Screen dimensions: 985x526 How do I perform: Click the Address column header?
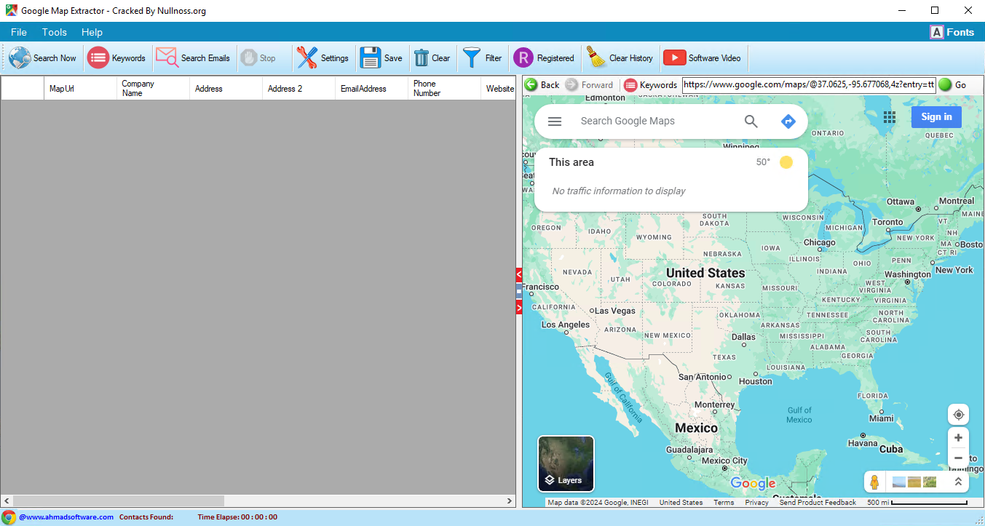coord(226,88)
